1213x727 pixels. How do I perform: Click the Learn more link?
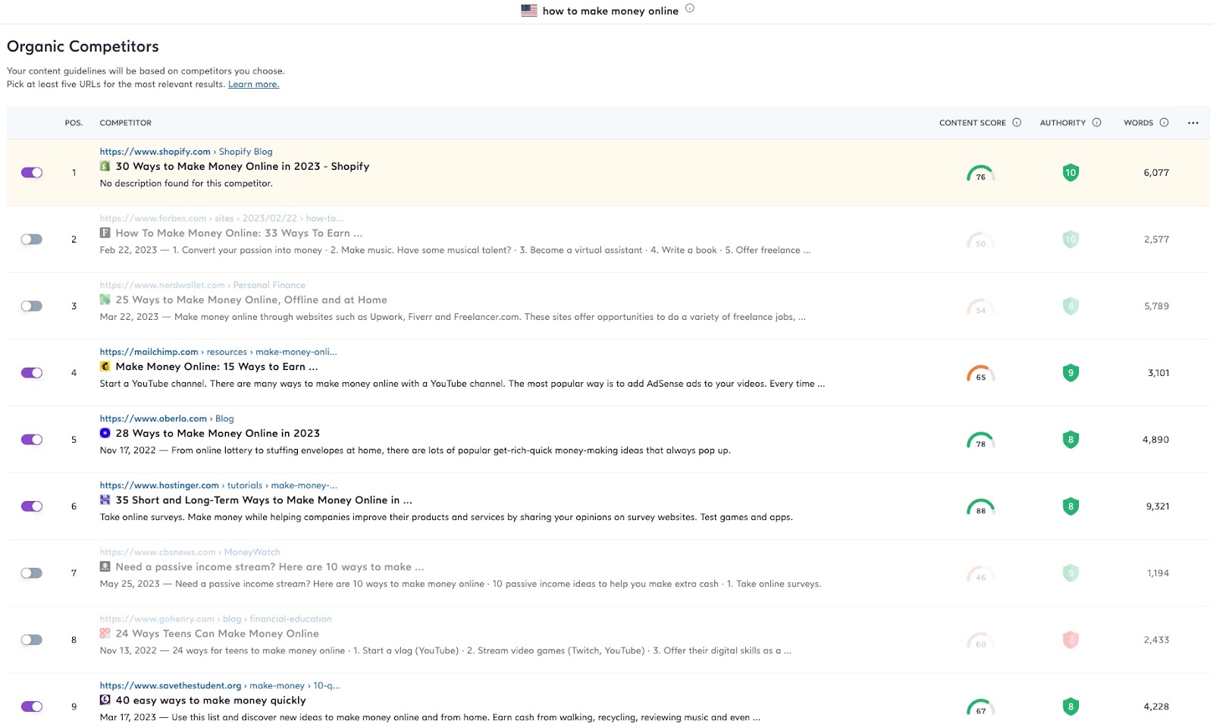[253, 84]
